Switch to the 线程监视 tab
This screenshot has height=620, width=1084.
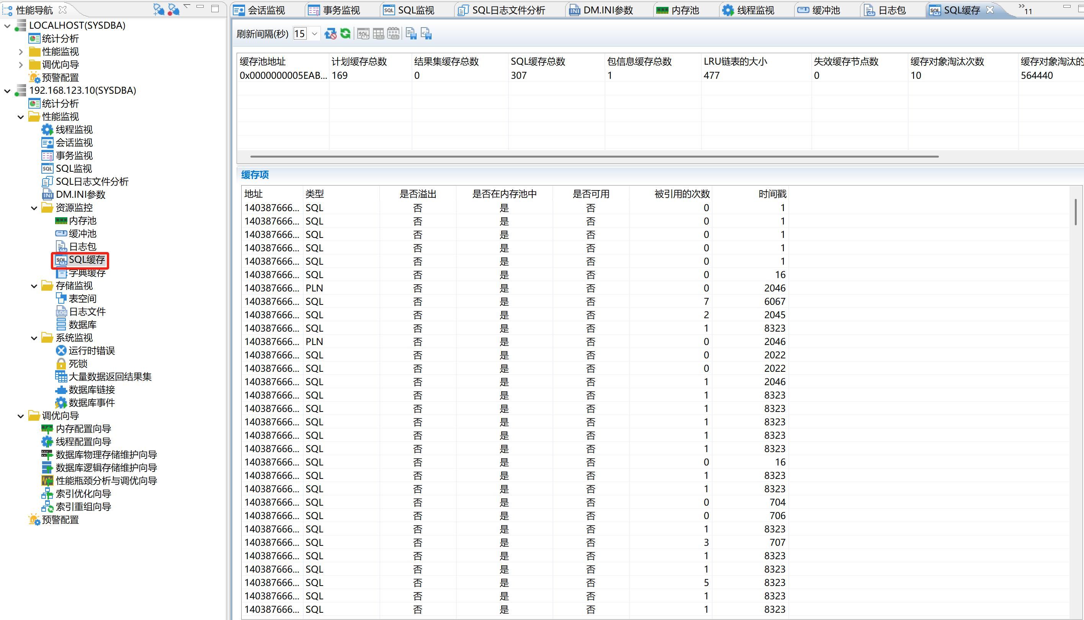(x=748, y=10)
